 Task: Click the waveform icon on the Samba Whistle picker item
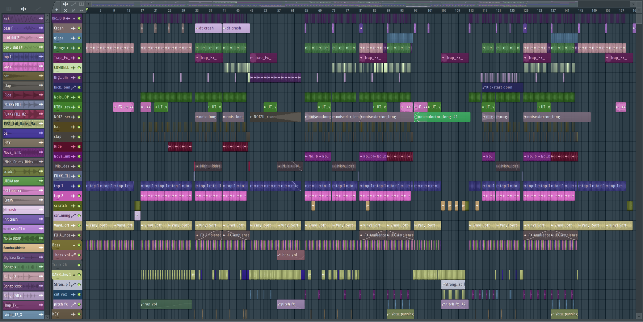[41, 248]
